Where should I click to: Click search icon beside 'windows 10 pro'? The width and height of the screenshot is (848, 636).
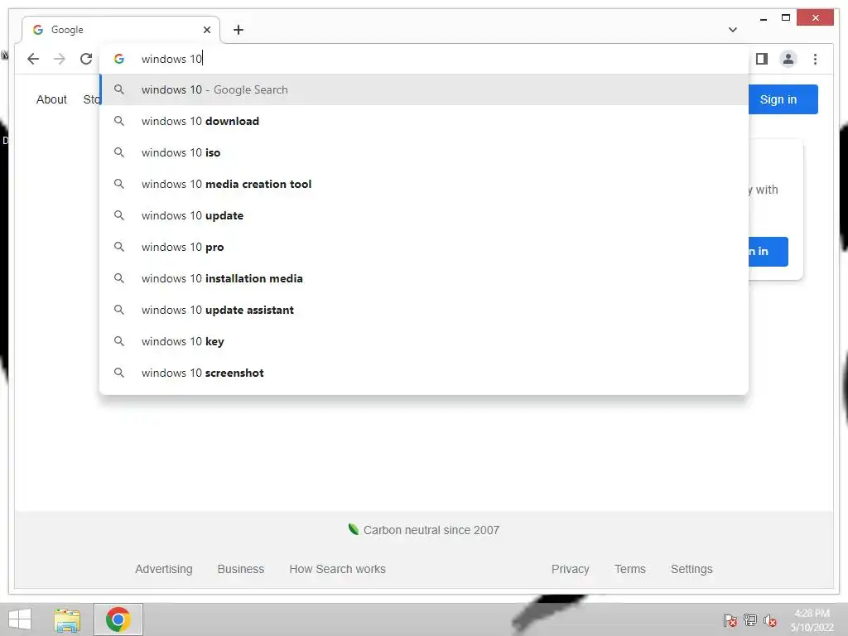[119, 247]
